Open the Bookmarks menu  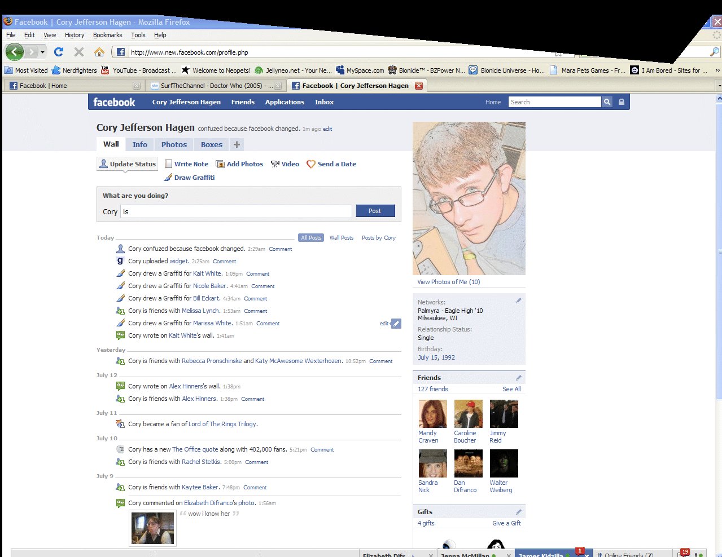pyautogui.click(x=107, y=35)
